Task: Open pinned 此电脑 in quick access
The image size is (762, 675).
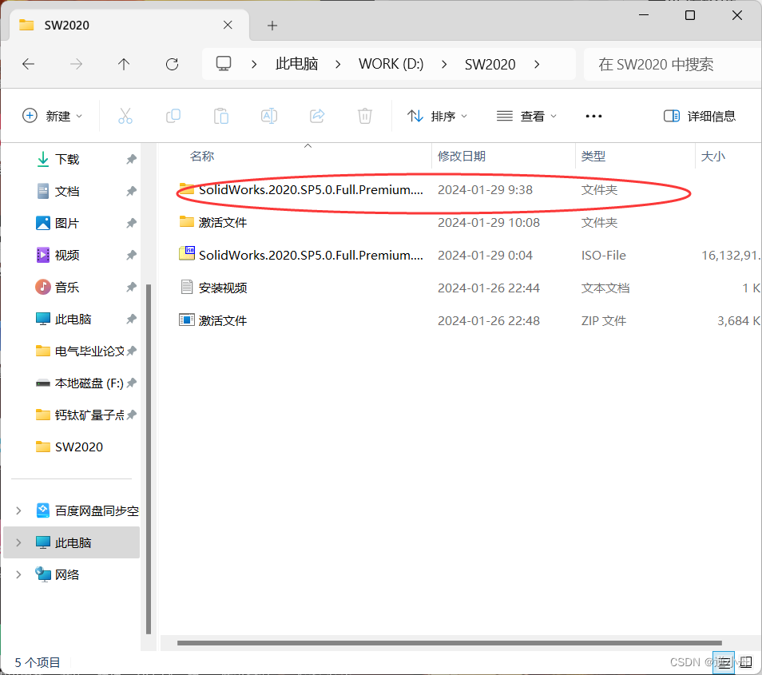Action: coord(73,320)
